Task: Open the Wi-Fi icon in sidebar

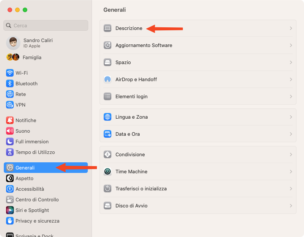Action: coord(10,73)
